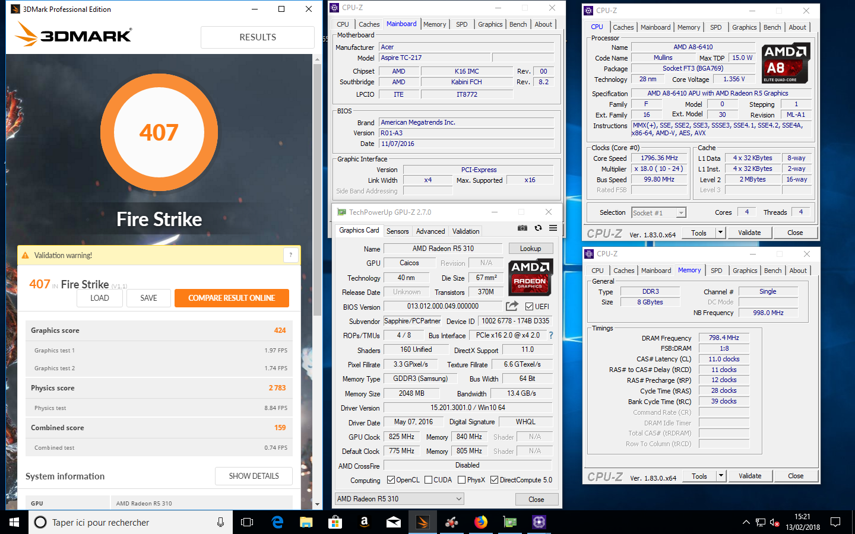Click the yellow Validation warning triangle icon
The height and width of the screenshot is (534, 855).
pyautogui.click(x=25, y=255)
